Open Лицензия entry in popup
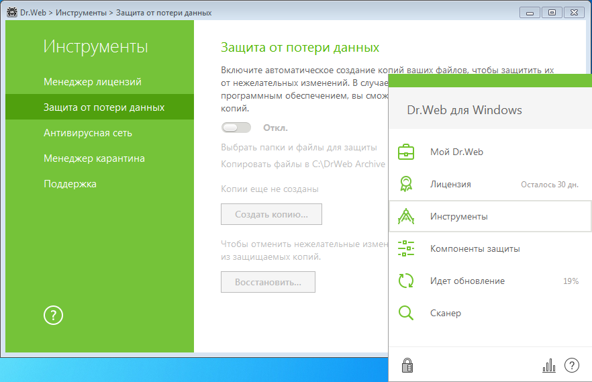This screenshot has width=592, height=382. coord(490,184)
